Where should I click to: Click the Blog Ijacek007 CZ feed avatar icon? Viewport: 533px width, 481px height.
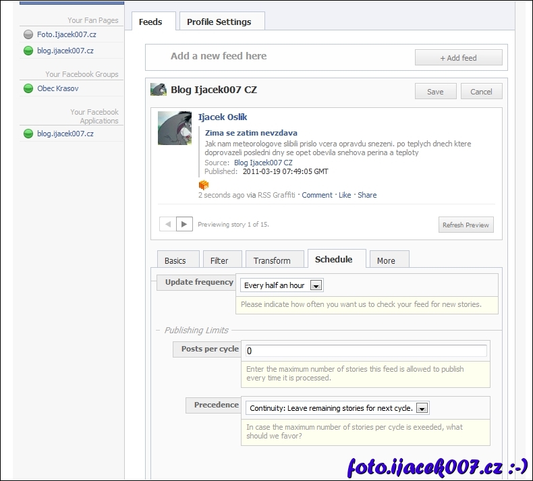point(159,90)
